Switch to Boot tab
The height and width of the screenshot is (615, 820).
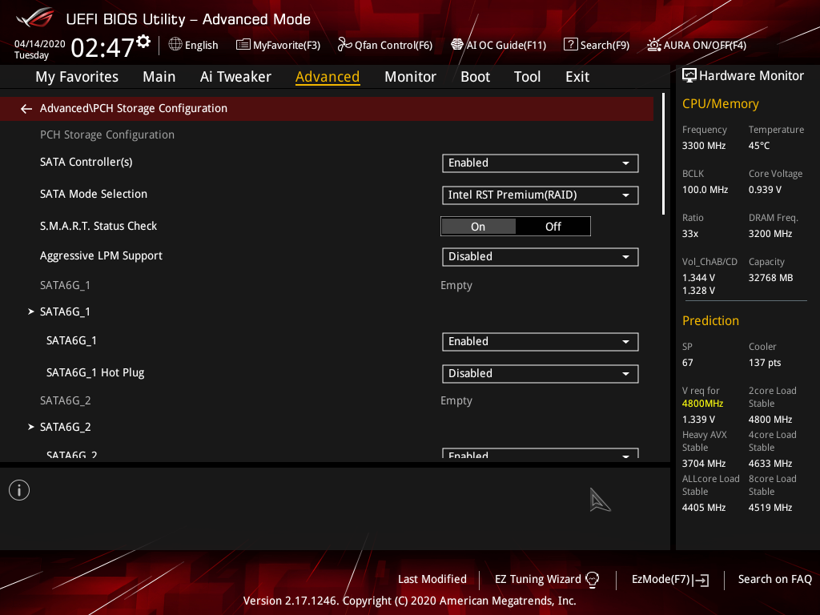click(475, 77)
